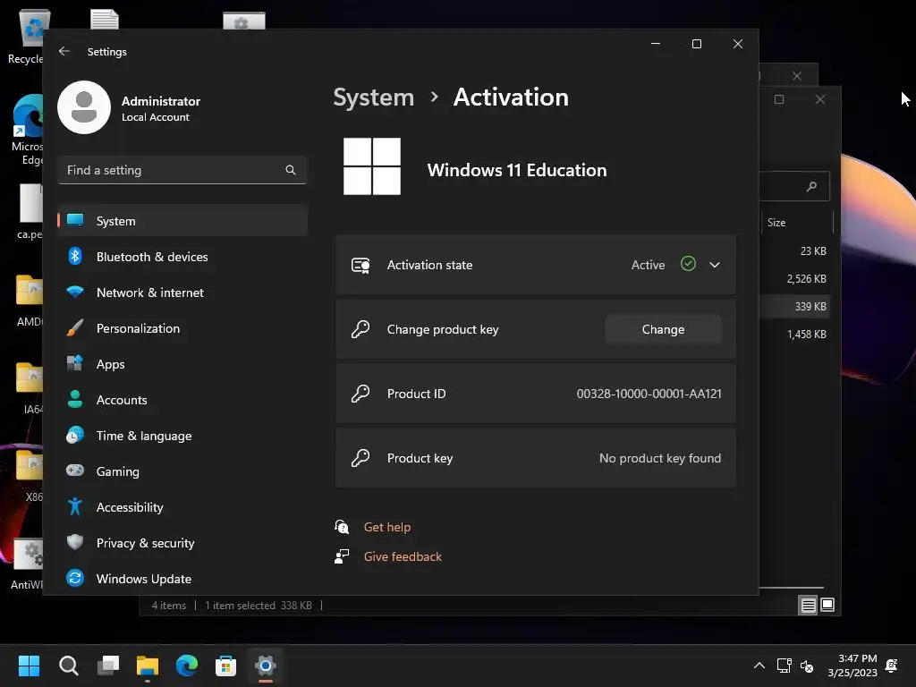Click the File Explorer search magnifier icon
Image resolution: width=916 pixels, height=687 pixels.
[811, 187]
